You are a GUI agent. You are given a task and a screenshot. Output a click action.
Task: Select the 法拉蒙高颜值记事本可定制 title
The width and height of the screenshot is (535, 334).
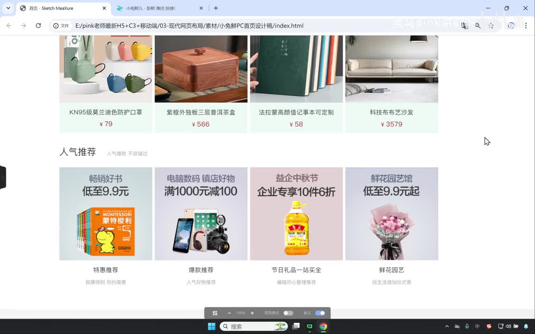[x=296, y=112]
